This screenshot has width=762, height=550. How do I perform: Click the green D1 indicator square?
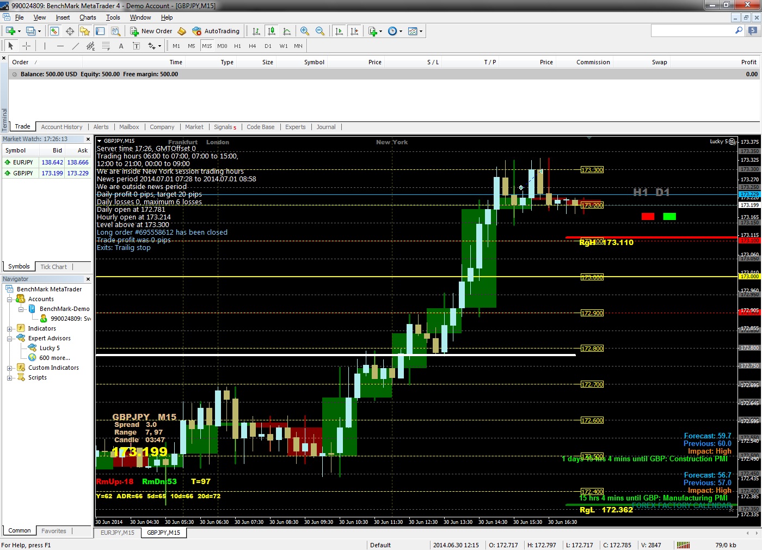(669, 216)
